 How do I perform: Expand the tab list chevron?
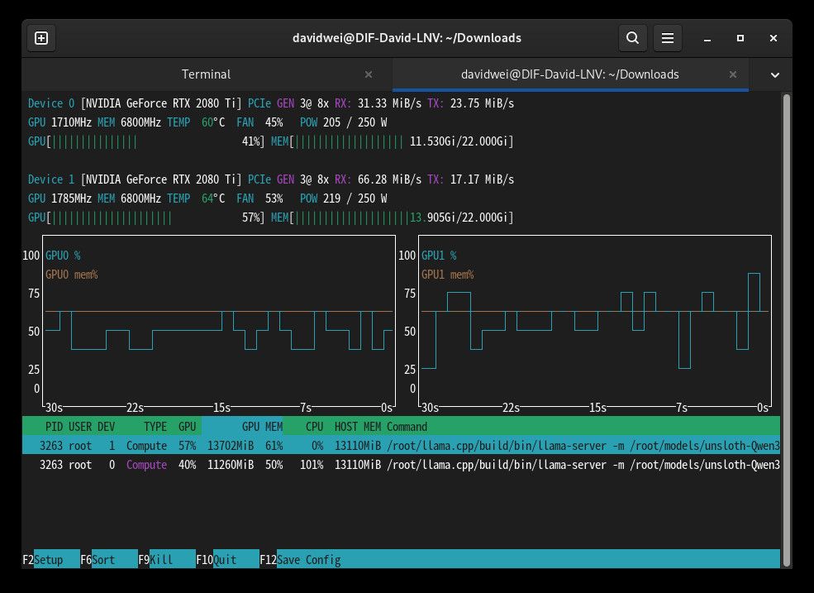click(774, 74)
